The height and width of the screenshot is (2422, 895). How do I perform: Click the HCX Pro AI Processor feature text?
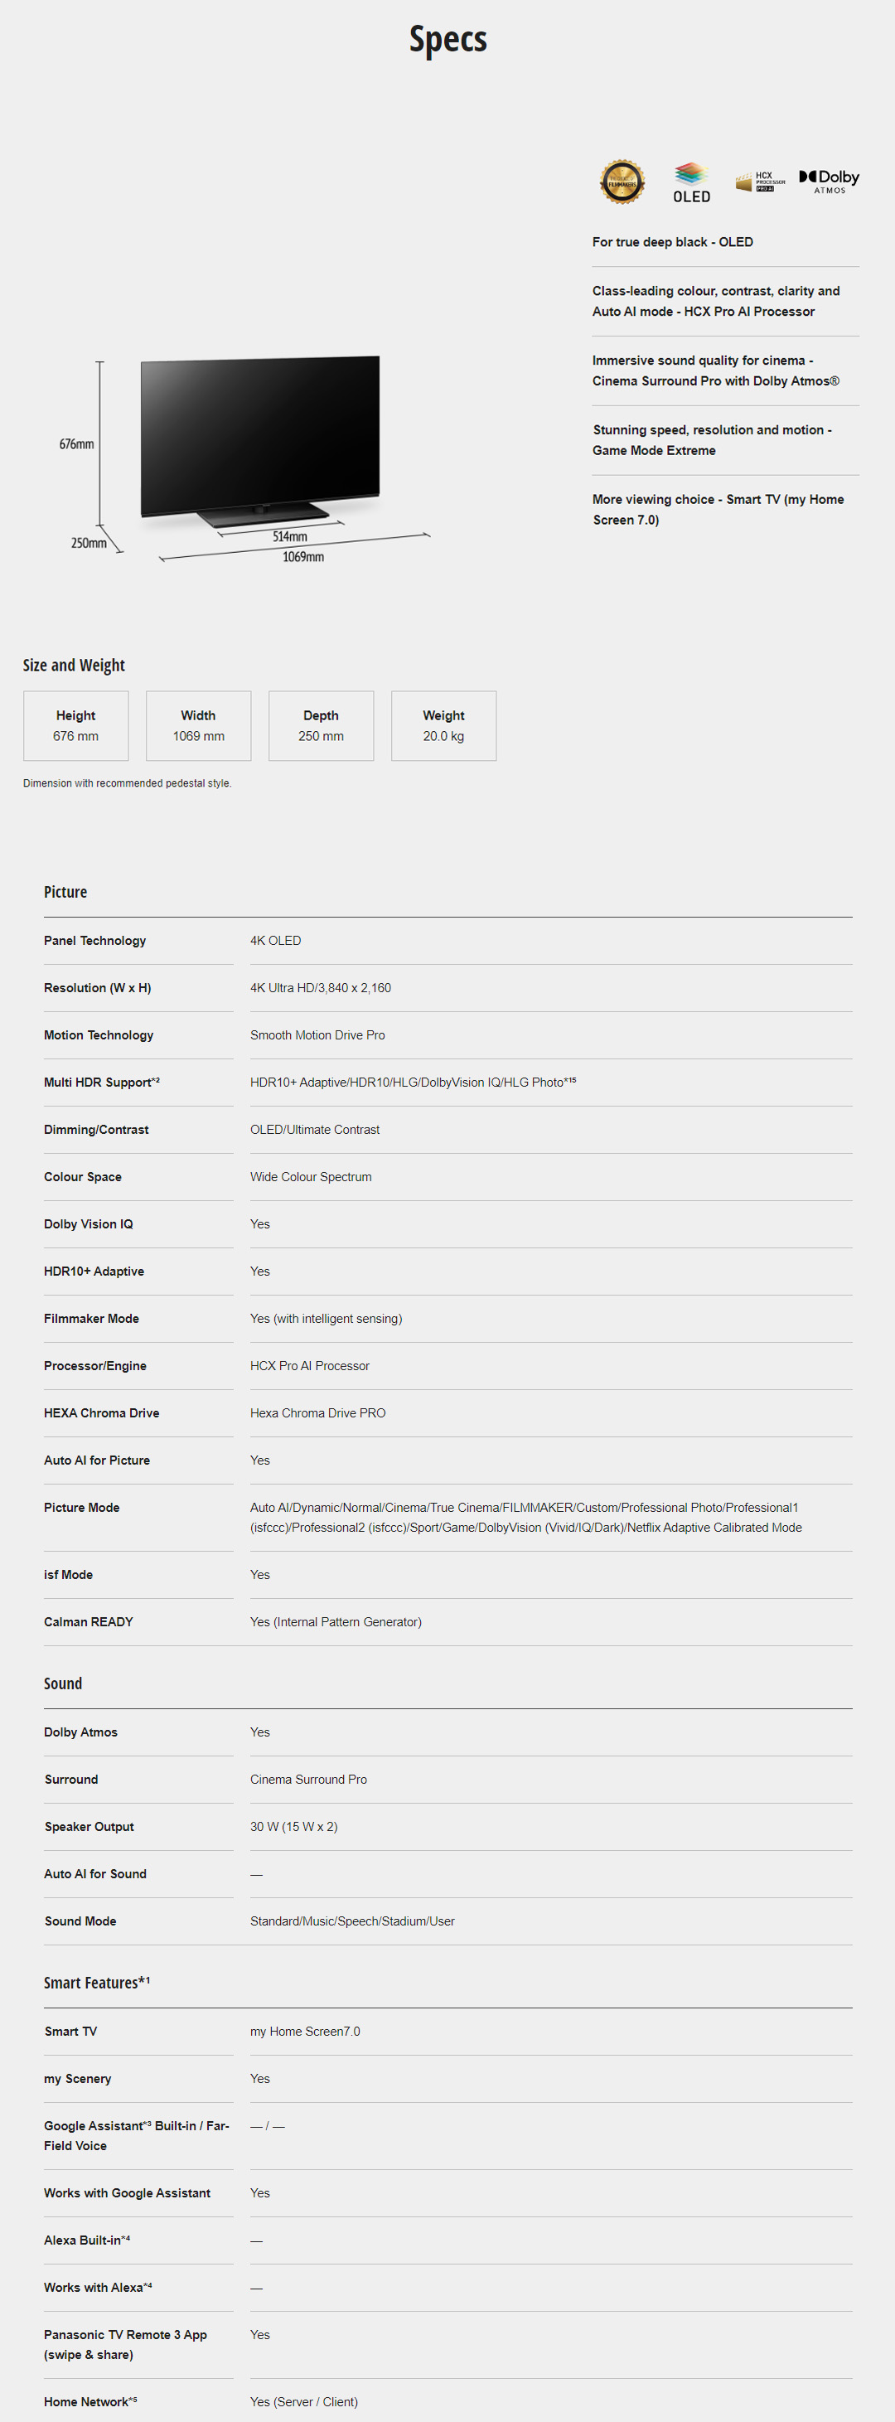coord(715,301)
